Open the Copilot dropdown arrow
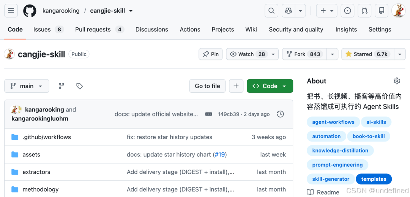Screen dimensions: 410x197 tap(300, 11)
